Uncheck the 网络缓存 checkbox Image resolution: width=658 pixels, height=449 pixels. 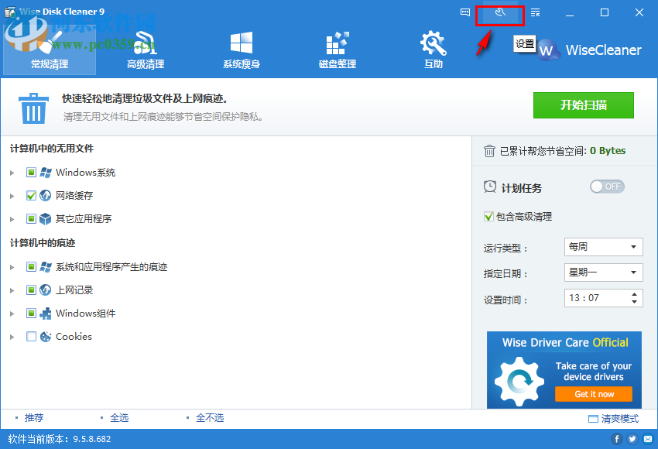[x=31, y=195]
